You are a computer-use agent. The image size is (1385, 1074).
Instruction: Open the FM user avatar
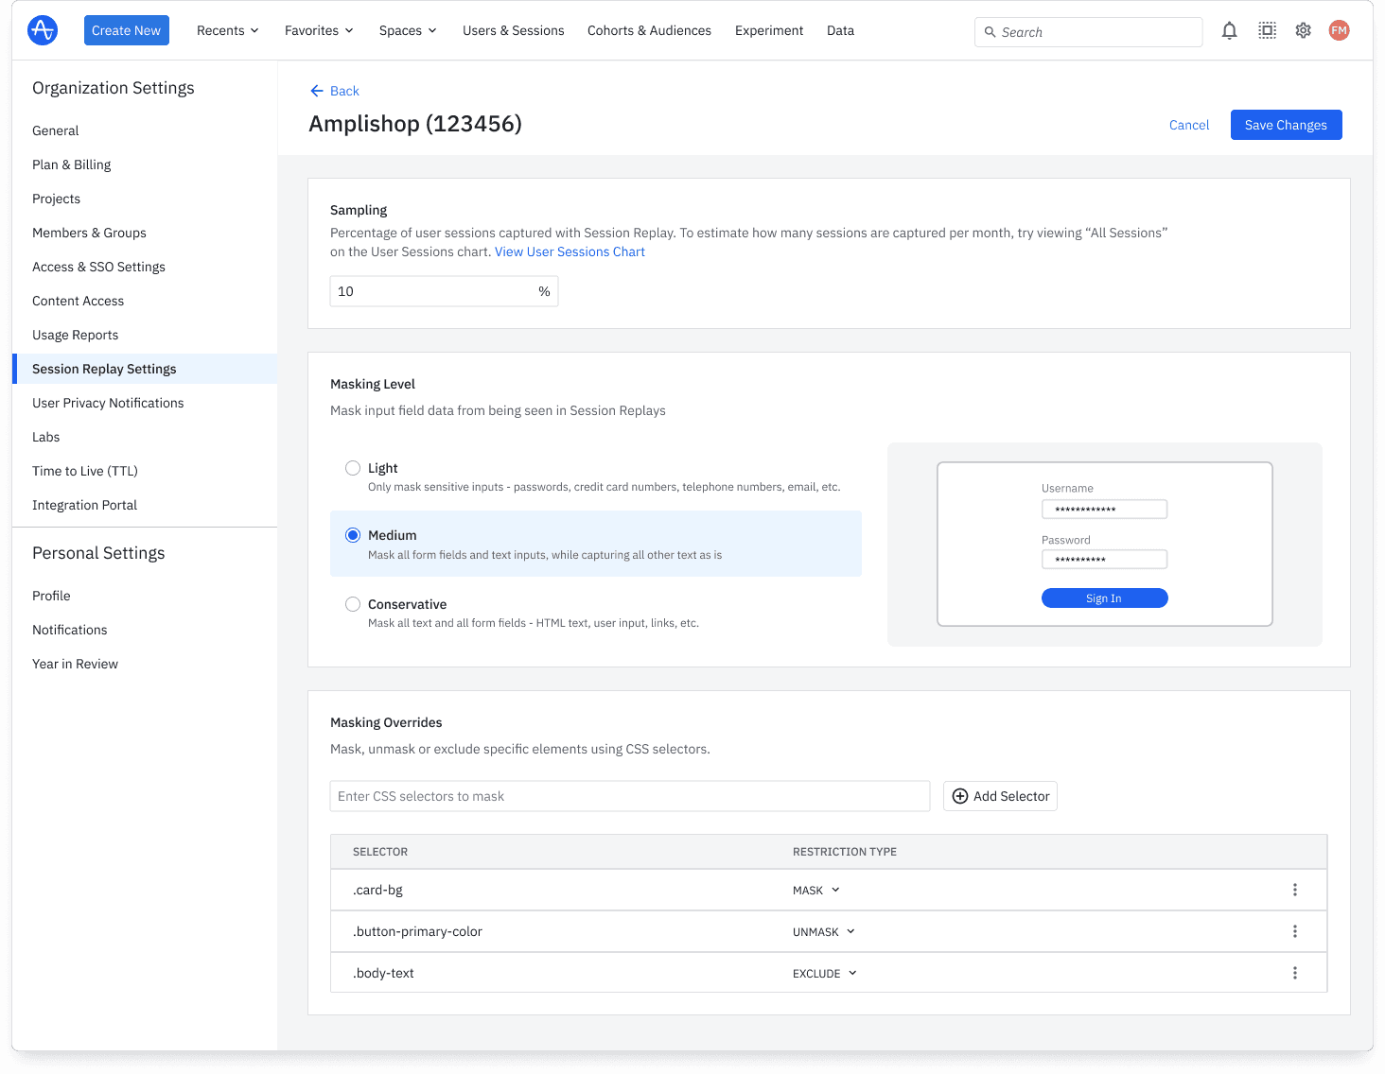coord(1339,30)
